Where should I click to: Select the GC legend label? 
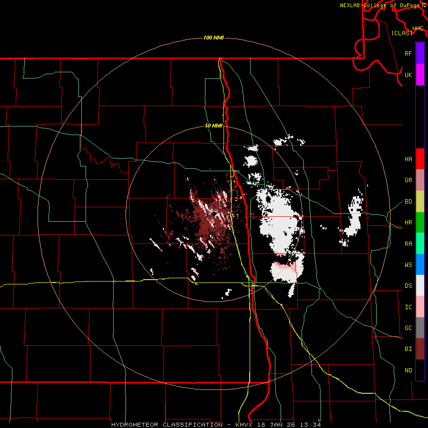click(408, 328)
